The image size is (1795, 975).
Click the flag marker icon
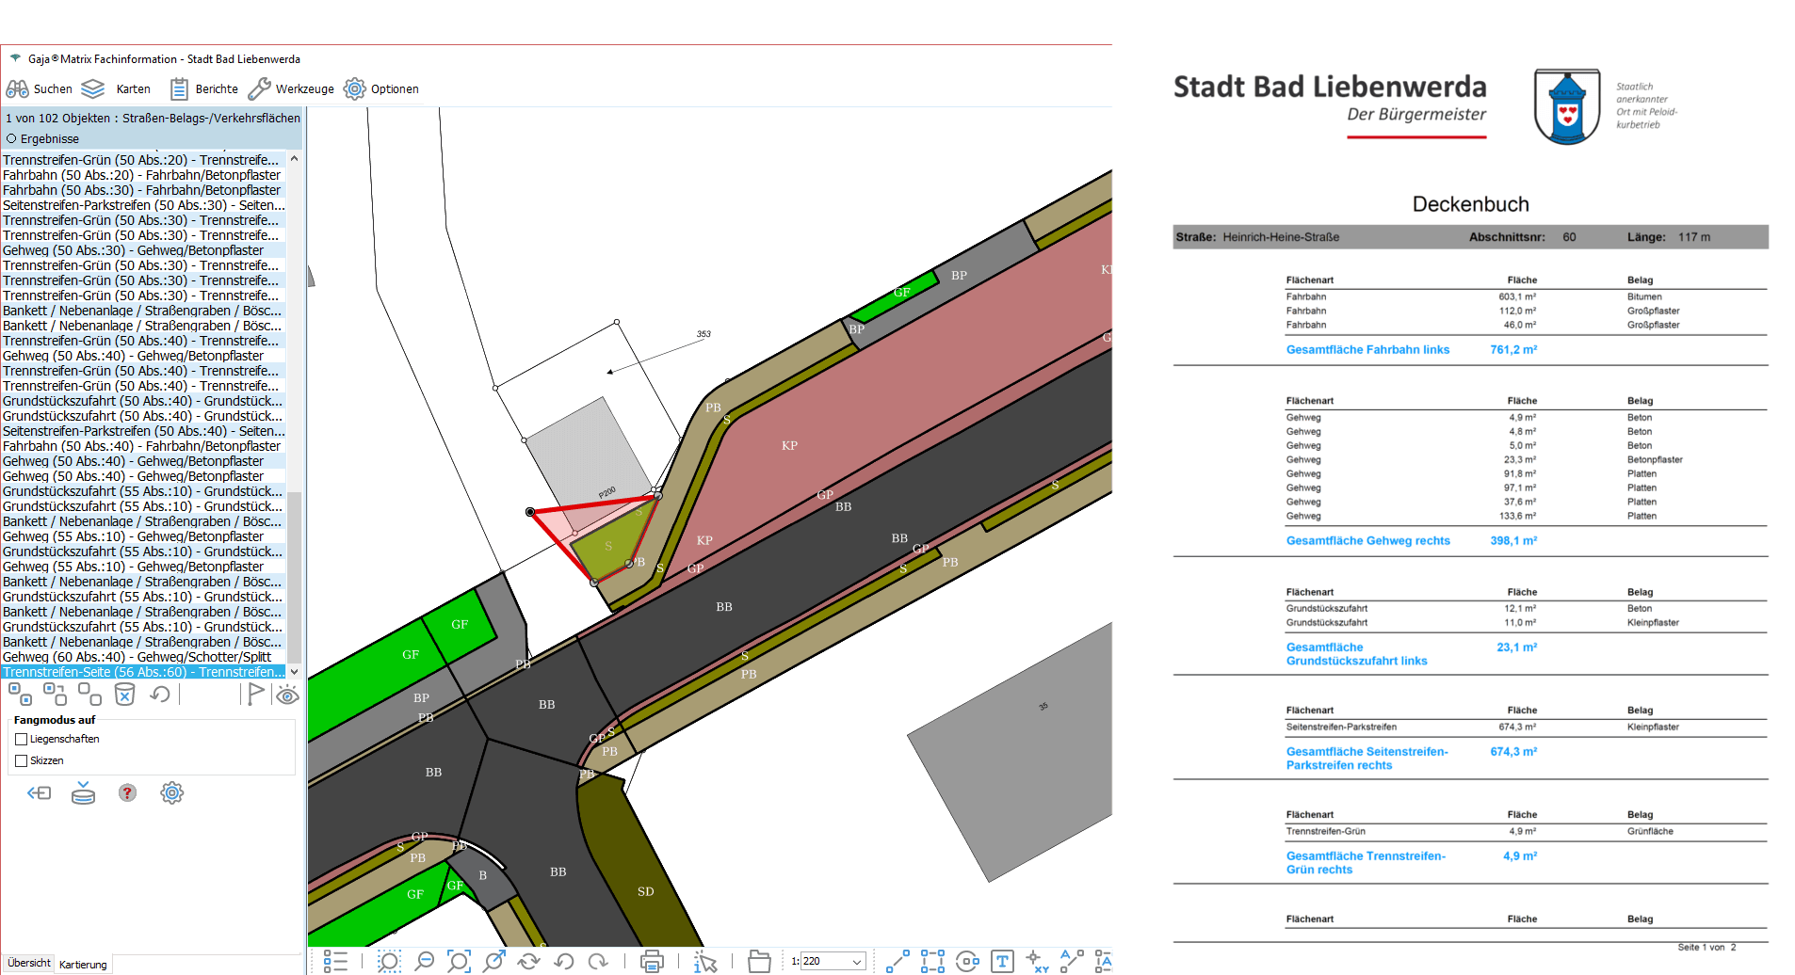[x=255, y=695]
